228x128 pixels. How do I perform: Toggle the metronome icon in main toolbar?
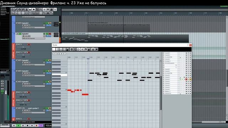27,10
